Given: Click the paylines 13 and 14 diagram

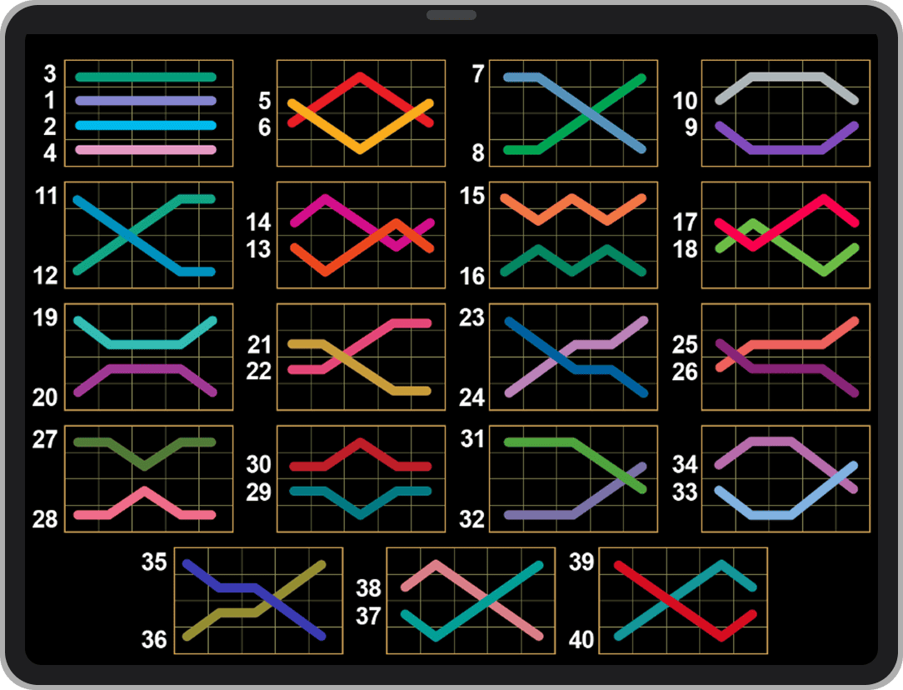Looking at the screenshot, I should point(361,235).
